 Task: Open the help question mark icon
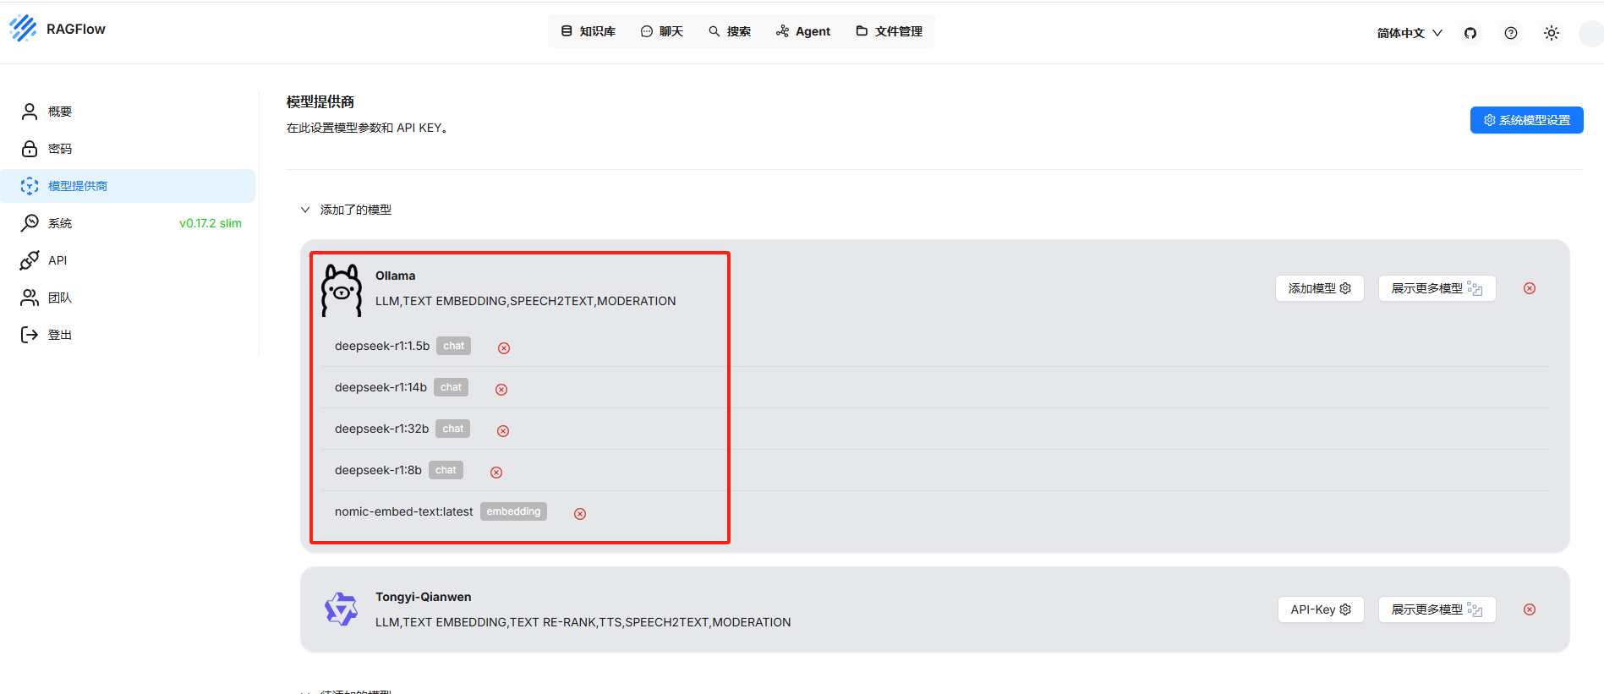tap(1511, 33)
